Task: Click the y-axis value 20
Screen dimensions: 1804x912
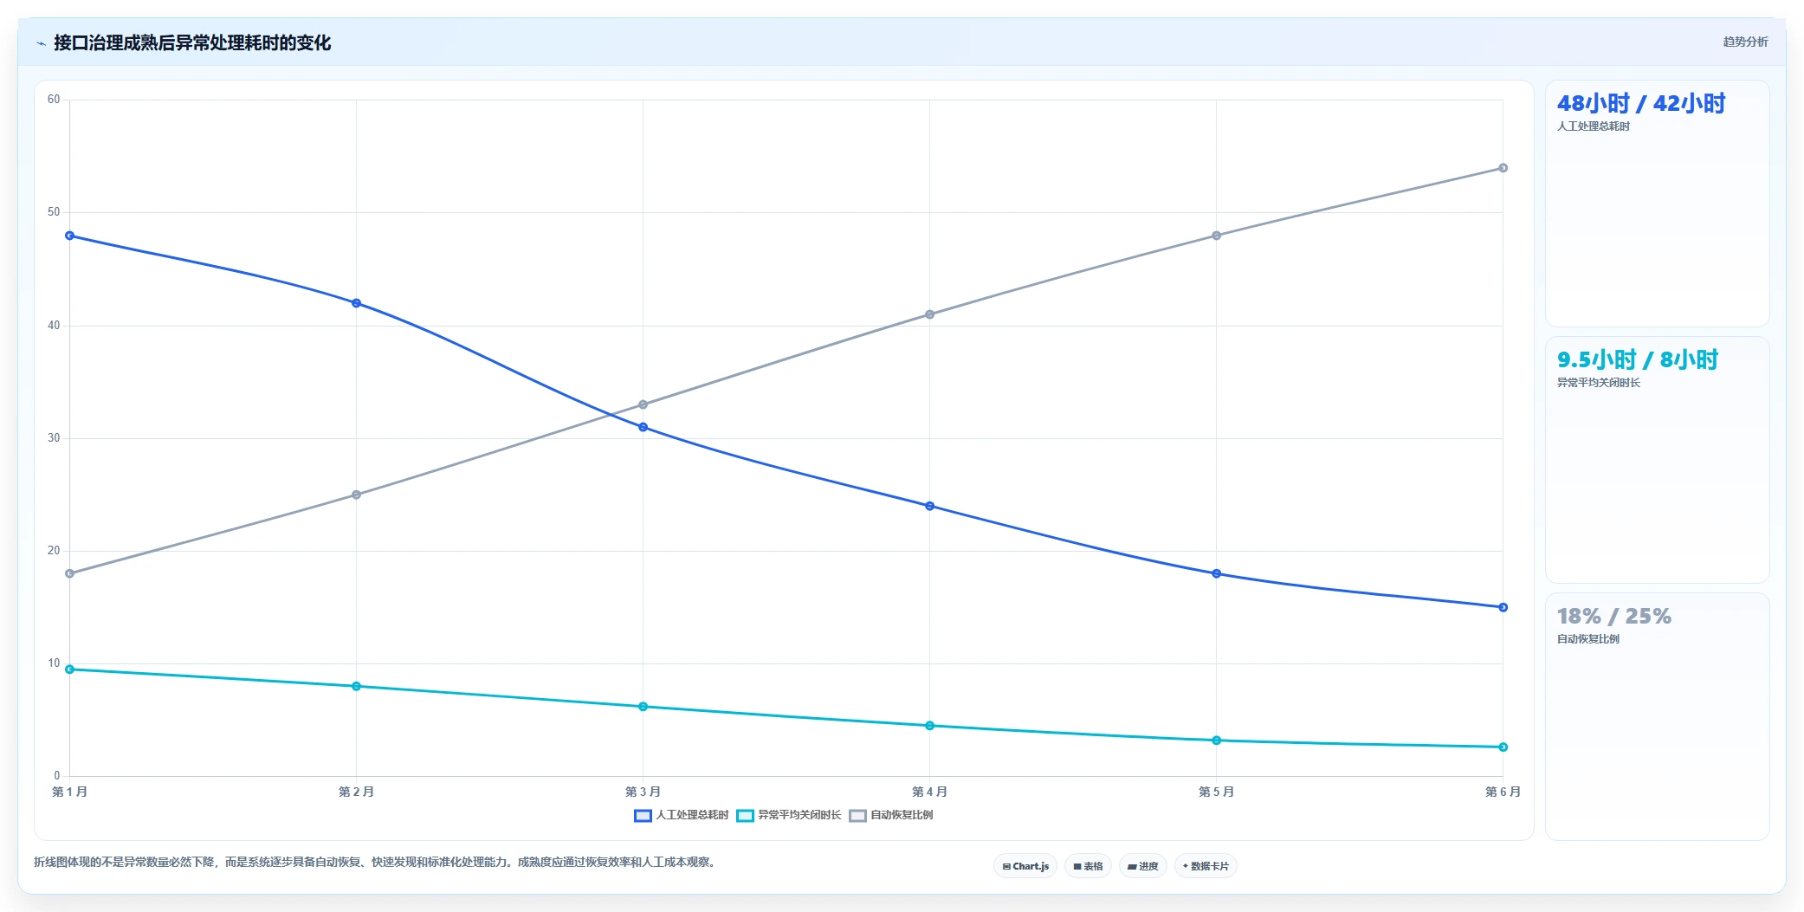Action: 54,551
